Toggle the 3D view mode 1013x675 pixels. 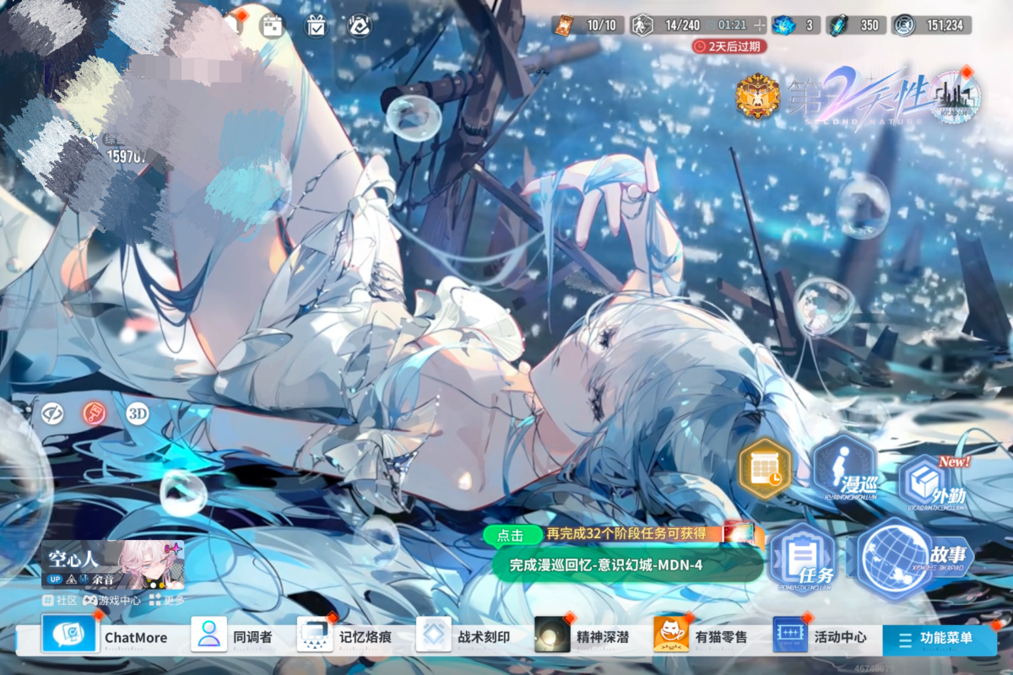137,413
